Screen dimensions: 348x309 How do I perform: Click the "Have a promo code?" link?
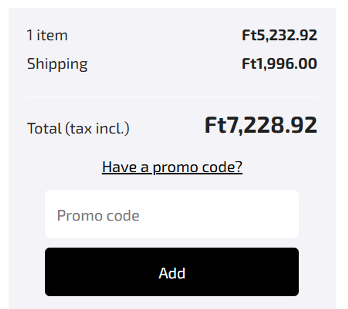pyautogui.click(x=172, y=167)
